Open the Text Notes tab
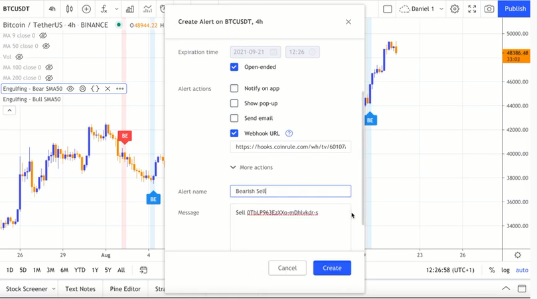Screen dimensions: 537x299 point(80,289)
